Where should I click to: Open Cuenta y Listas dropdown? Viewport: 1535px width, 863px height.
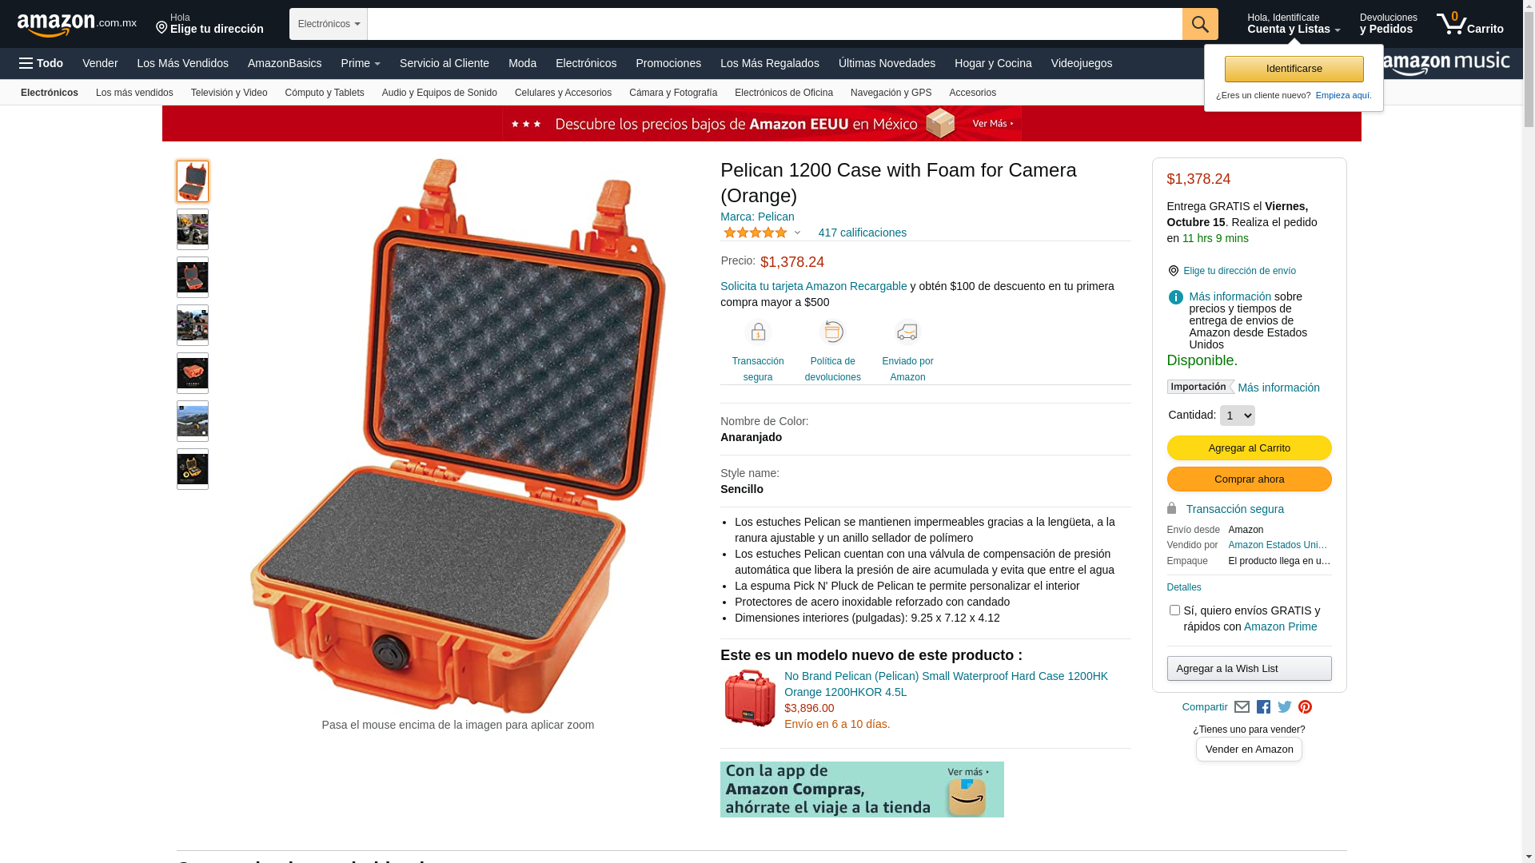(1294, 24)
